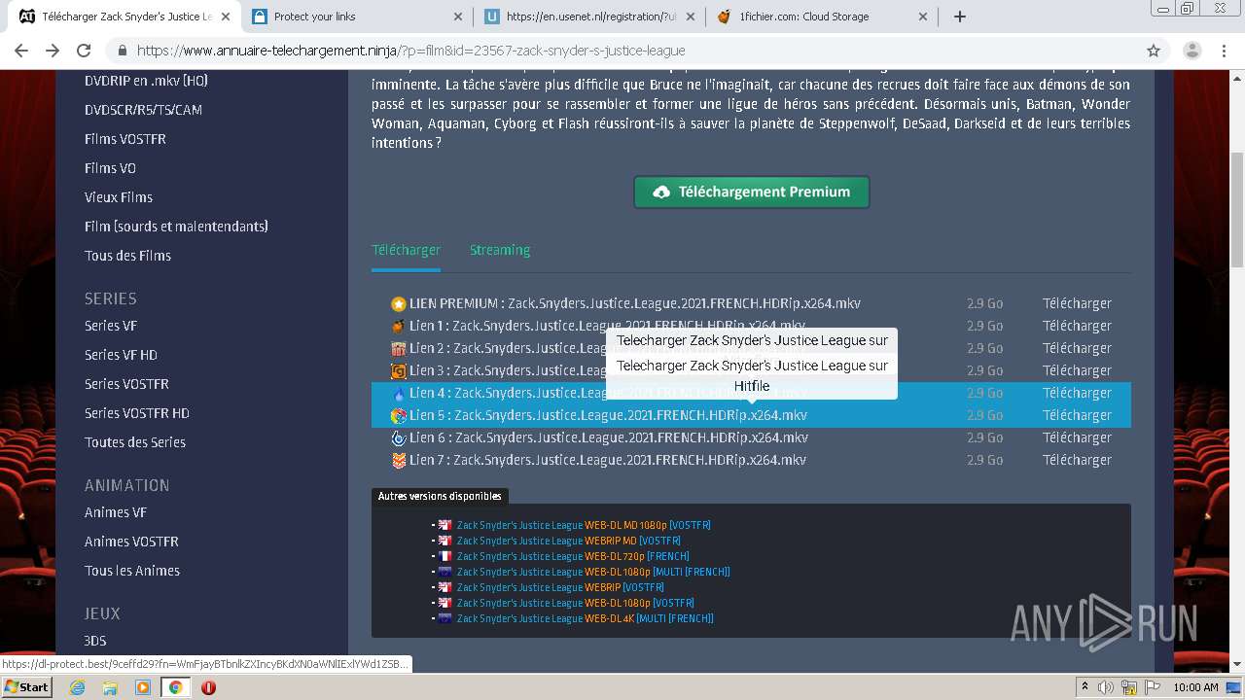Click the Lien 3 host icon
The image size is (1245, 700).
coord(398,371)
